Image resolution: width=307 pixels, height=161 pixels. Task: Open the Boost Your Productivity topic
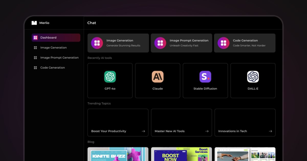coord(118,122)
